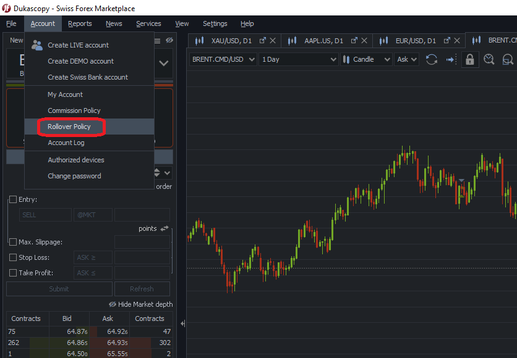Toggle the chart lock padlock icon
517x358 pixels.
click(x=470, y=59)
